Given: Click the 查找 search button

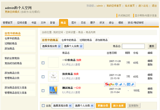Looking at the screenshot, I should [x=152, y=46].
